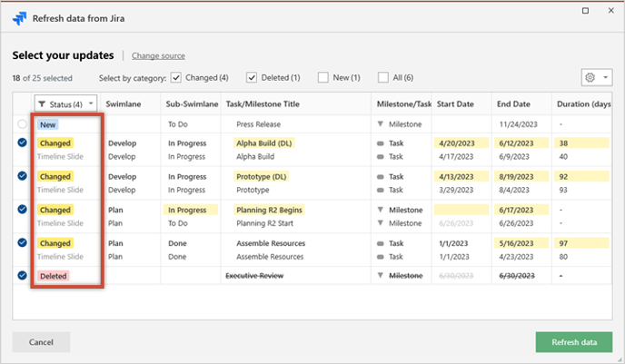Click the highlighted In Progress sub-swimlane cell
Image resolution: width=625 pixels, height=364 pixels.
[191, 210]
